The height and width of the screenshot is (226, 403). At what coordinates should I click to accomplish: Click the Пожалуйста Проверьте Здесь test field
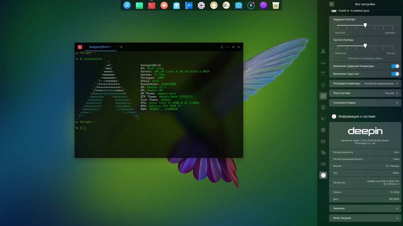tap(365, 58)
